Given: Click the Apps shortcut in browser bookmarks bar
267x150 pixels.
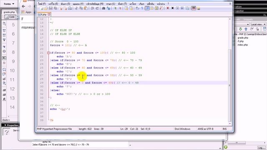Looking at the screenshot, I should tap(27, 12).
